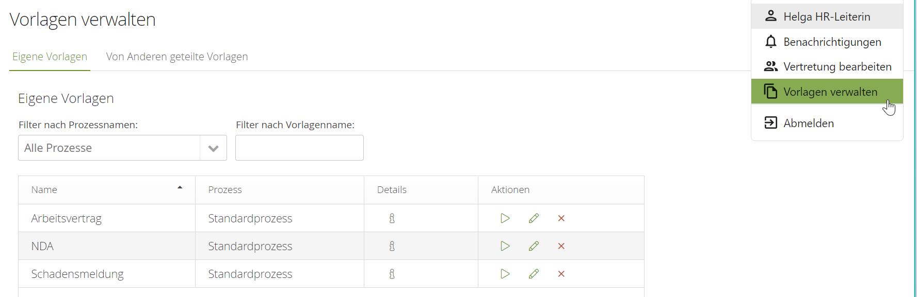Open the Alle Prozesse dropdown
The width and height of the screenshot is (917, 297).
(213, 148)
